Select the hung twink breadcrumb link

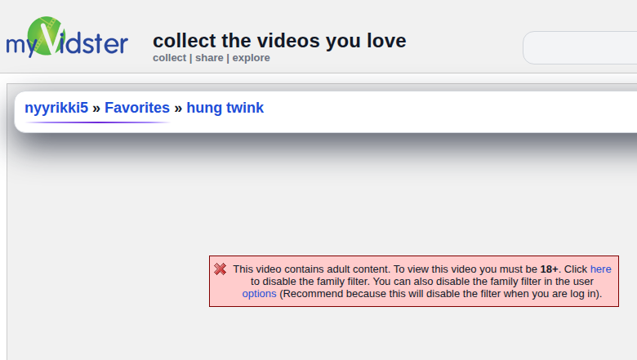tap(225, 108)
